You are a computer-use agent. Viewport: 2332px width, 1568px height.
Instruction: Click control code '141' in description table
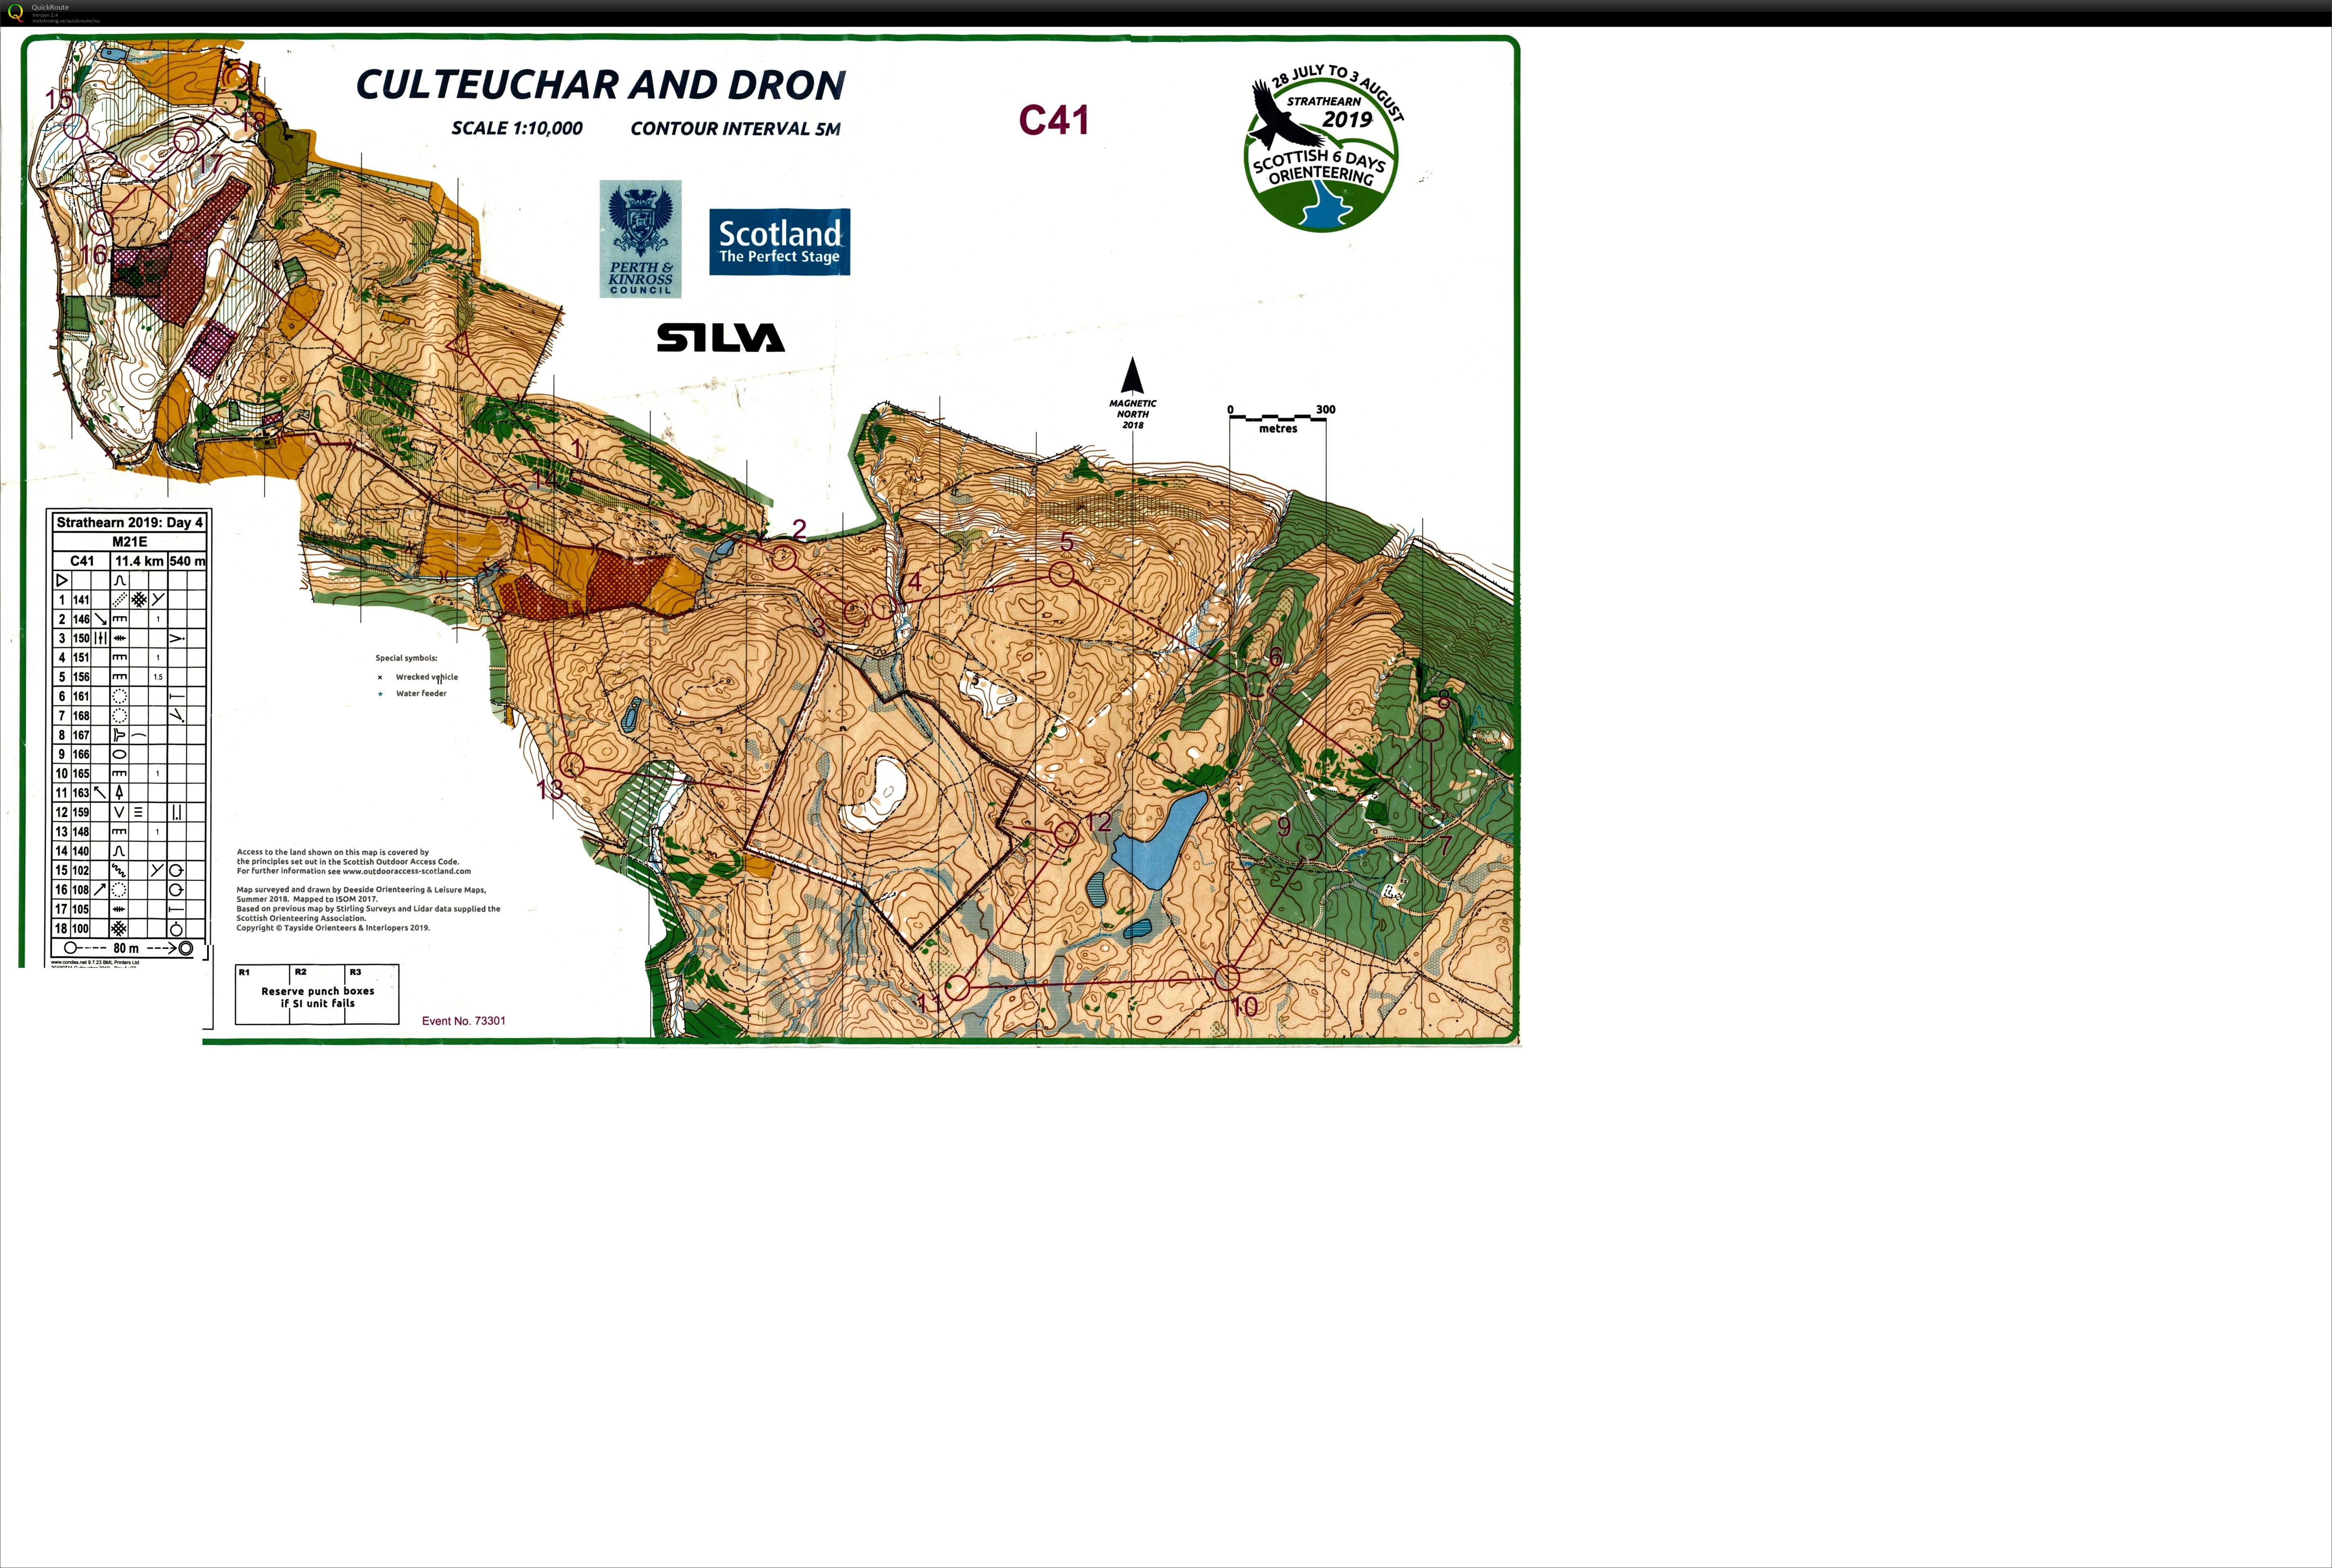[x=81, y=600]
